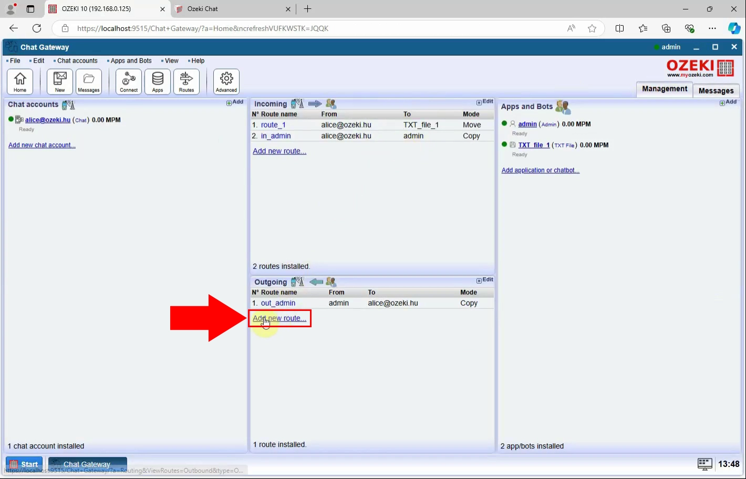Open the Apps database icon
Screen dimensions: 746x479
coord(158,82)
